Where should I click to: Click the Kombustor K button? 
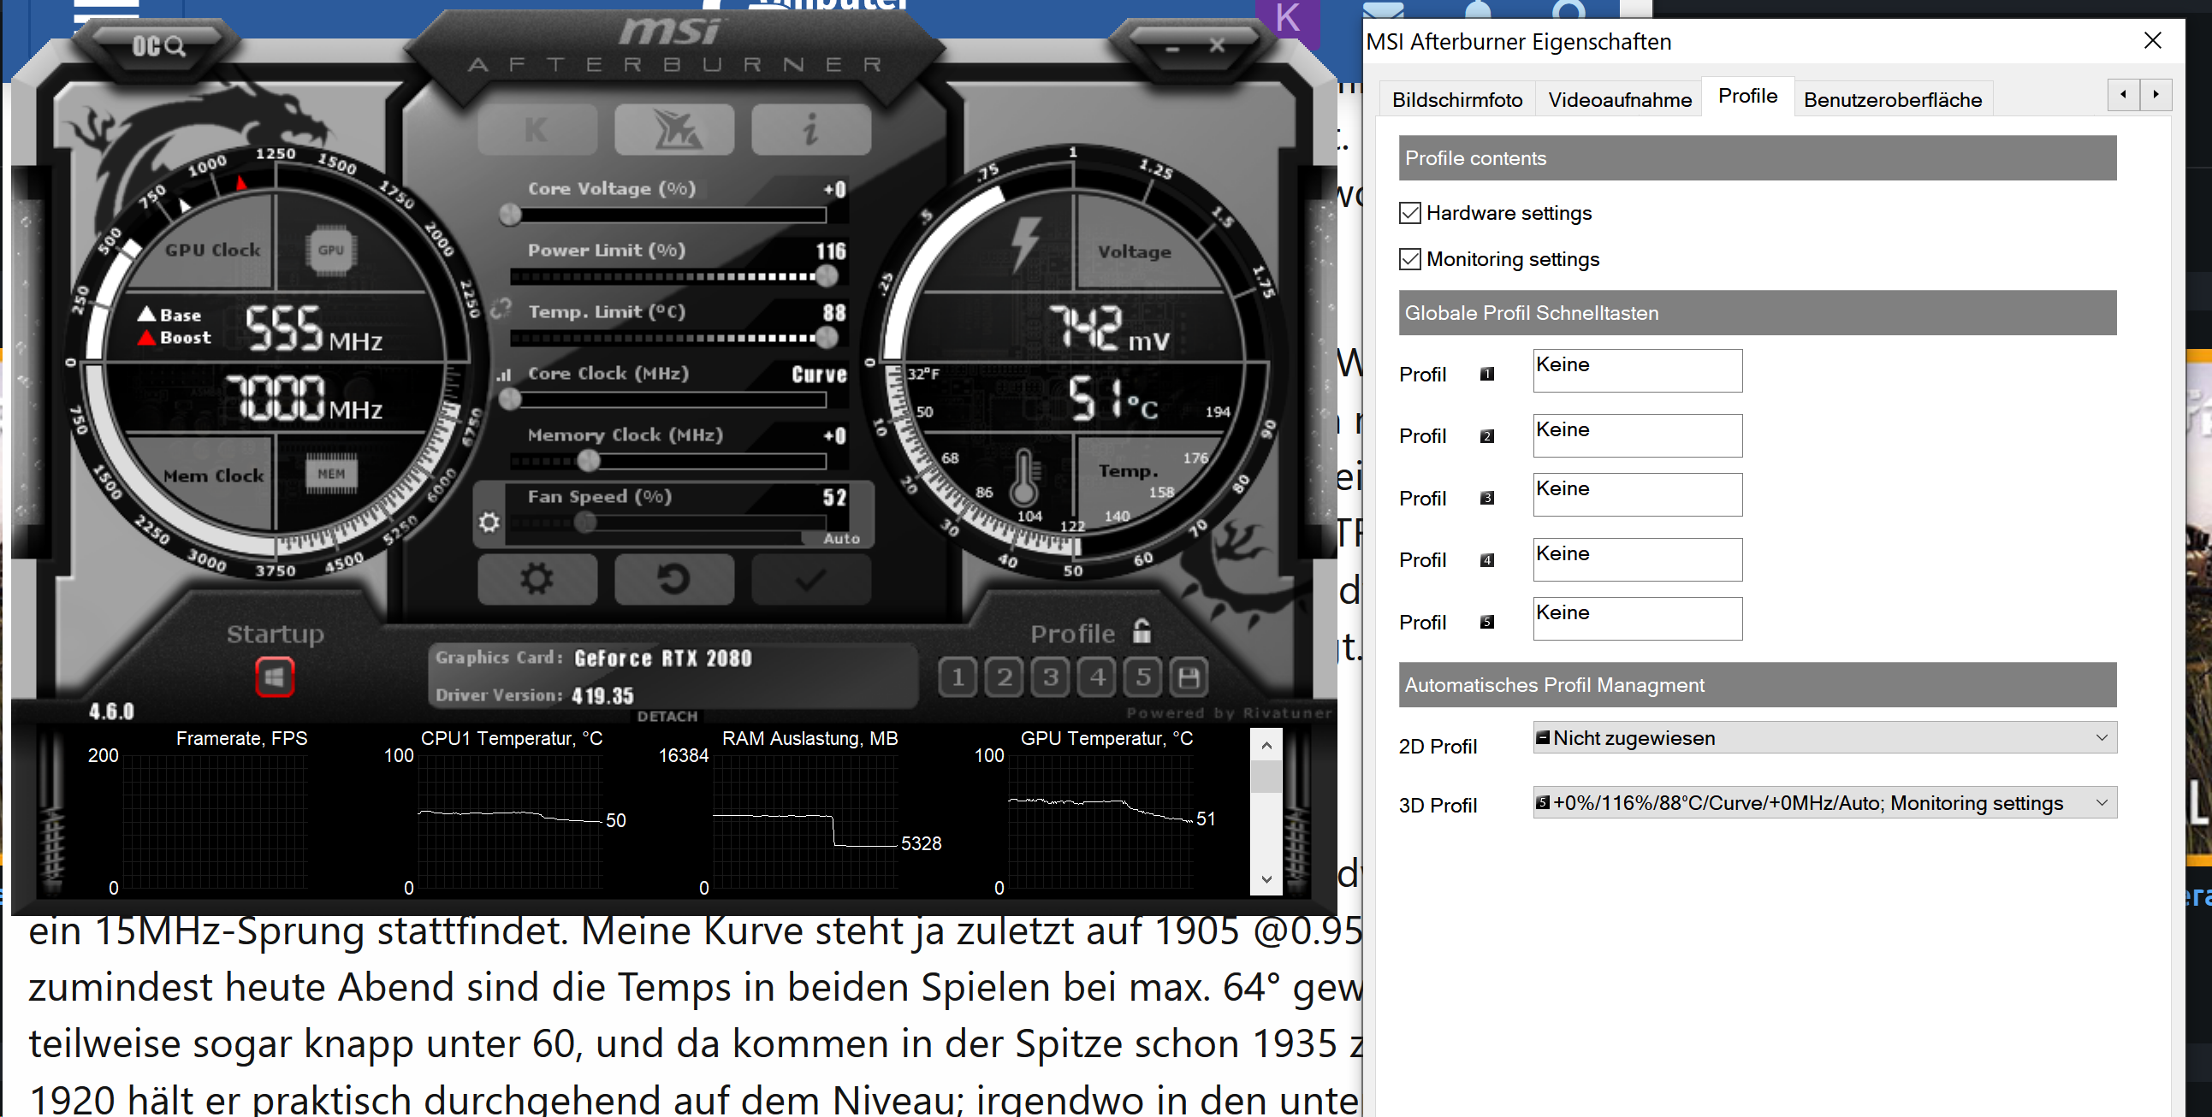[537, 130]
